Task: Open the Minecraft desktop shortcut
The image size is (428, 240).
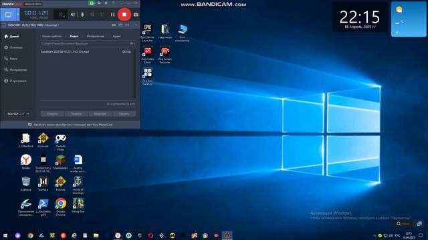Action: pyautogui.click(x=61, y=162)
